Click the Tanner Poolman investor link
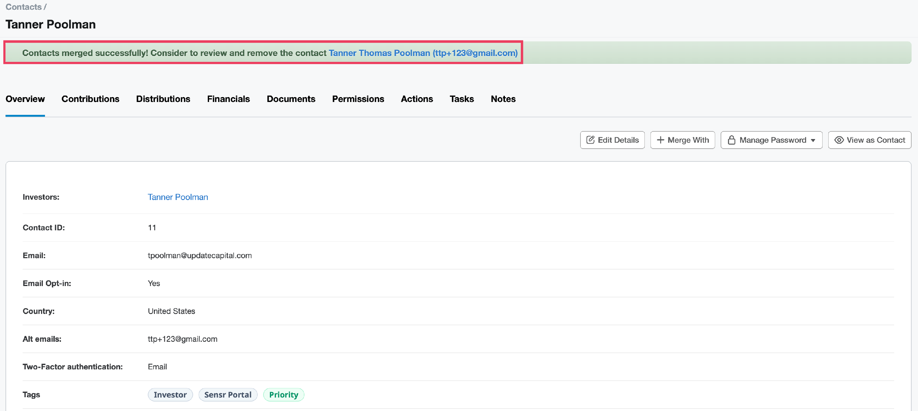918x411 pixels. tap(177, 197)
